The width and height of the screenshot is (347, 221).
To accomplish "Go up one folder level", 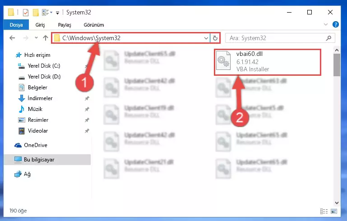I will click(46, 38).
